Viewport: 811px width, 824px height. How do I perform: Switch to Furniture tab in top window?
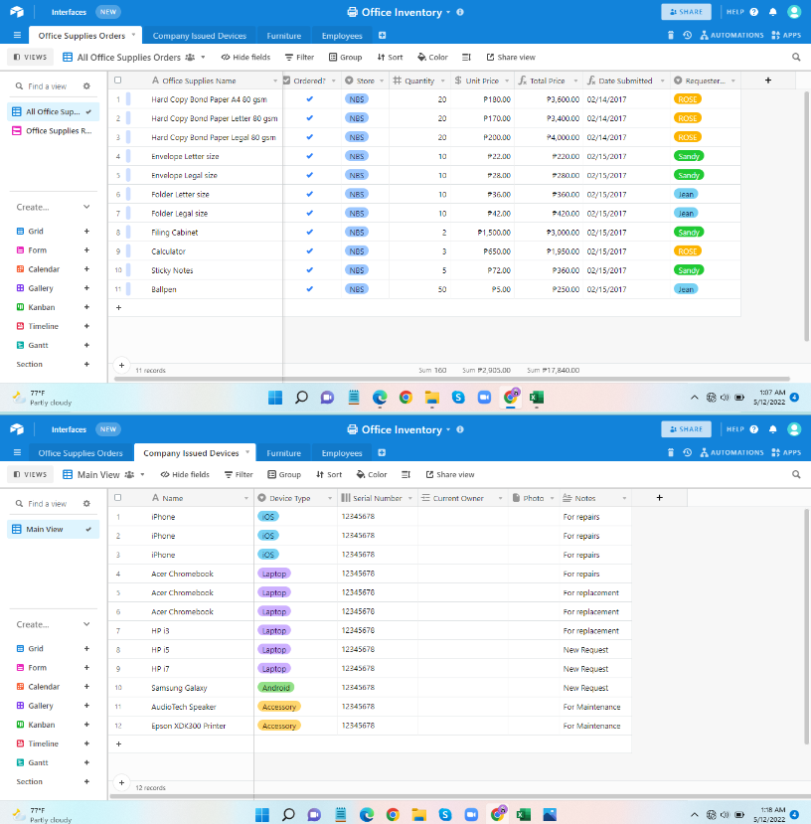coord(284,36)
